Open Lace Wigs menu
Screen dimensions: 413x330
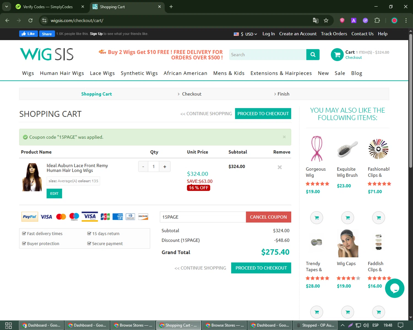(x=102, y=73)
